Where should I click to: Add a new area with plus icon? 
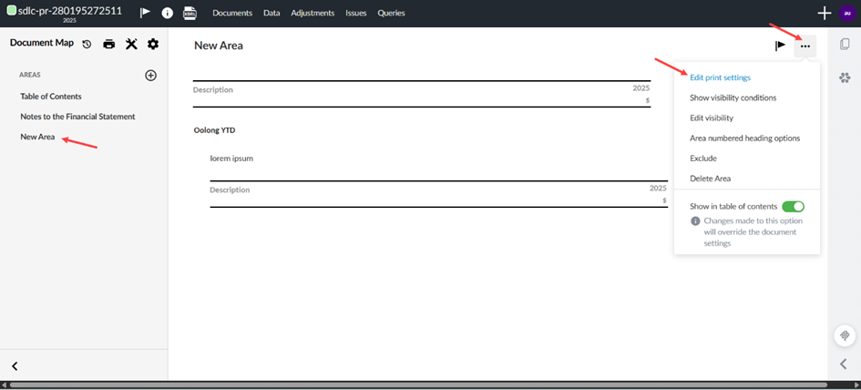click(x=151, y=76)
